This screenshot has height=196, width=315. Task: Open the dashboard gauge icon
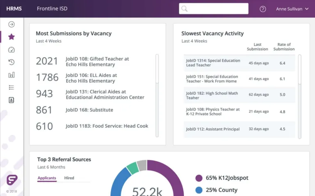11,50
